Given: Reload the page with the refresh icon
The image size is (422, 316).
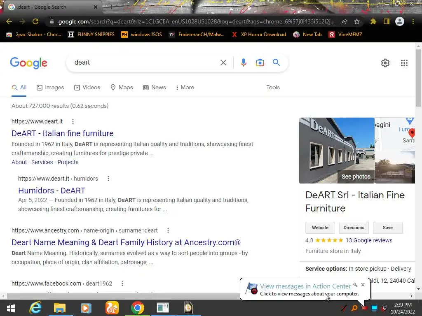Looking at the screenshot, I should click(x=35, y=21).
